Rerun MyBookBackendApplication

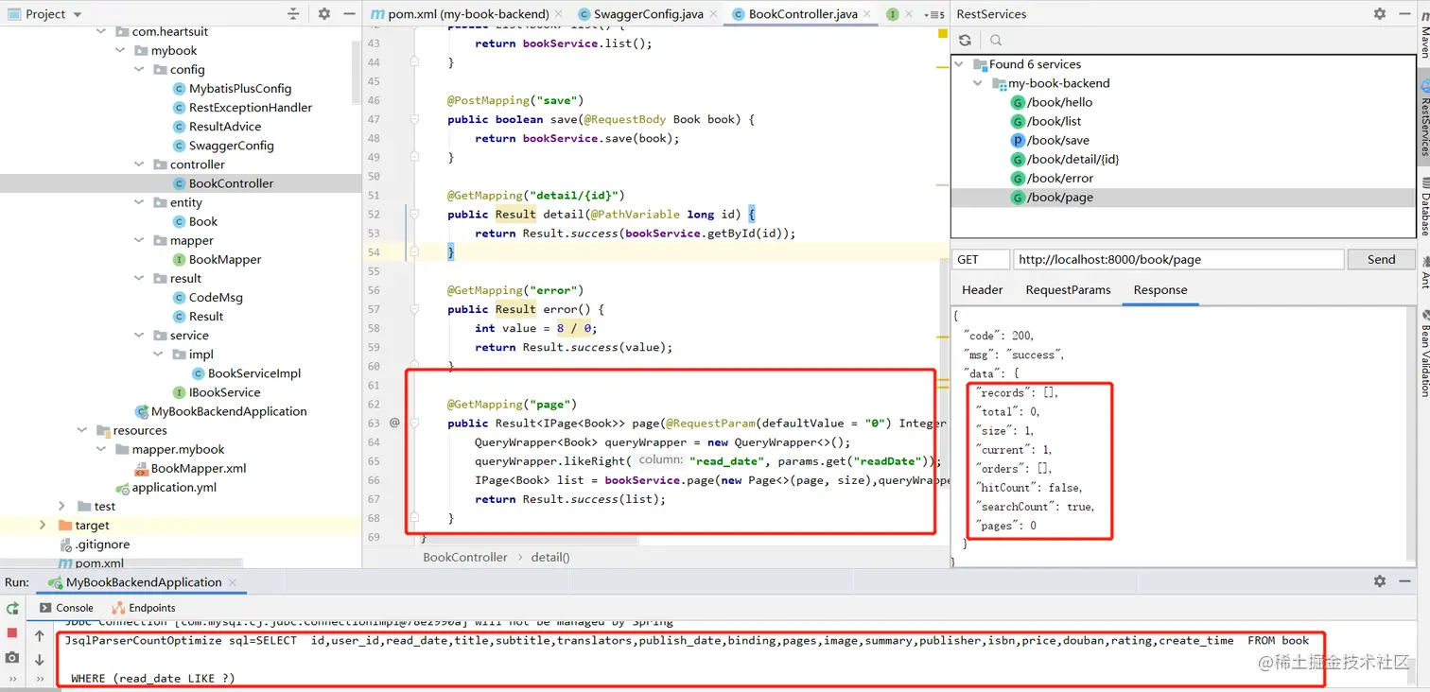11,608
